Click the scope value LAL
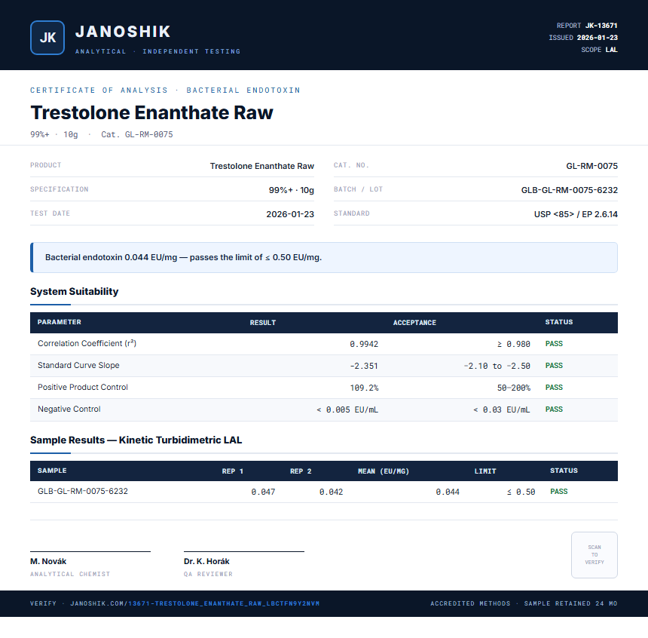Image resolution: width=648 pixels, height=638 pixels. coord(611,50)
